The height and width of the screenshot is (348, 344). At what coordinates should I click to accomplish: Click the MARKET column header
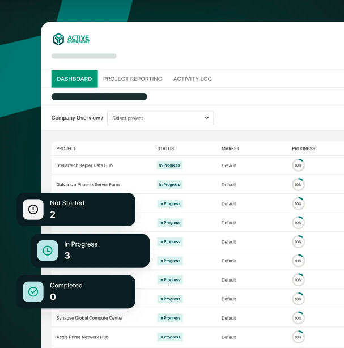click(x=230, y=148)
